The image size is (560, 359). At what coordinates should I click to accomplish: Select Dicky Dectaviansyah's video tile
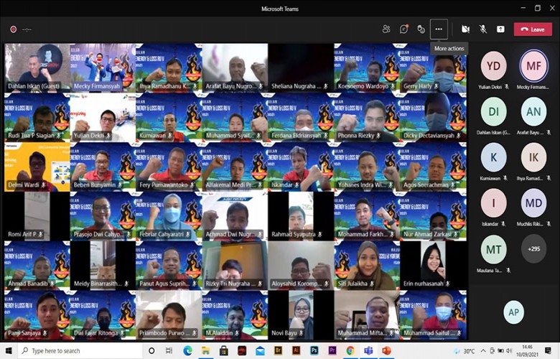[433, 118]
